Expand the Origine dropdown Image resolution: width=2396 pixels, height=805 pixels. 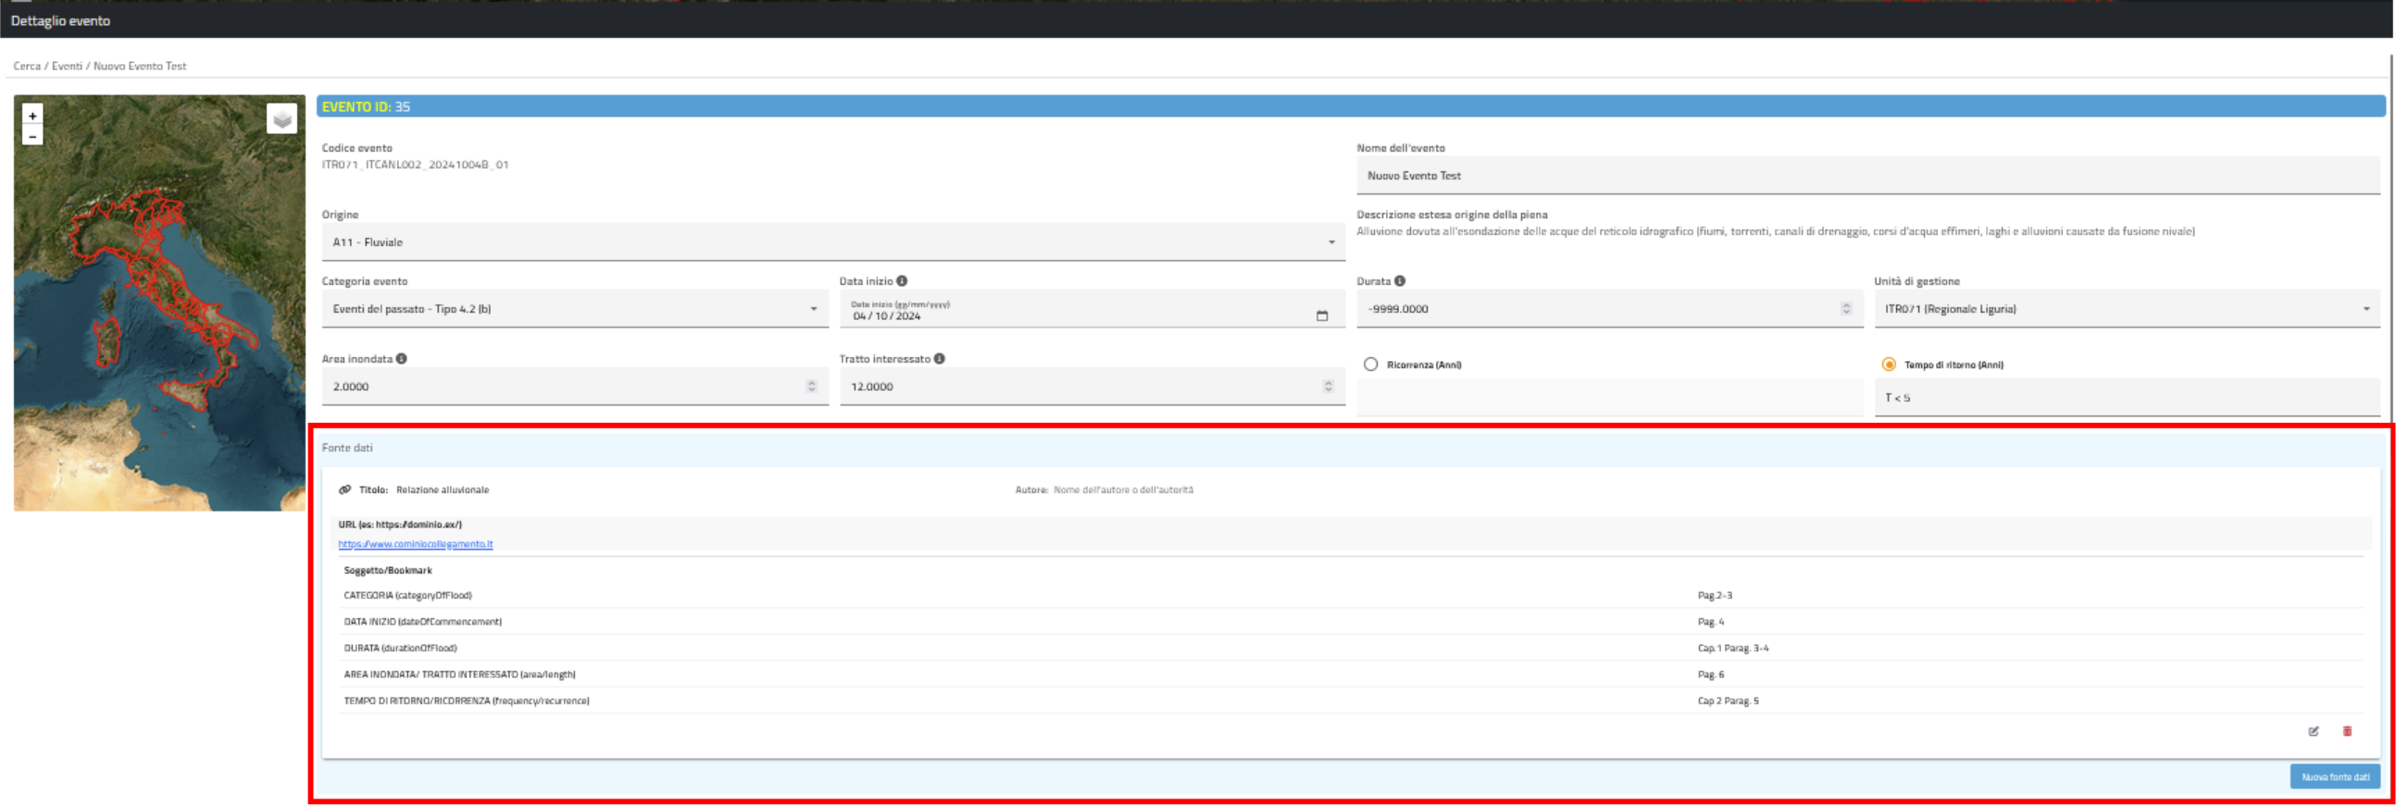[x=831, y=242]
